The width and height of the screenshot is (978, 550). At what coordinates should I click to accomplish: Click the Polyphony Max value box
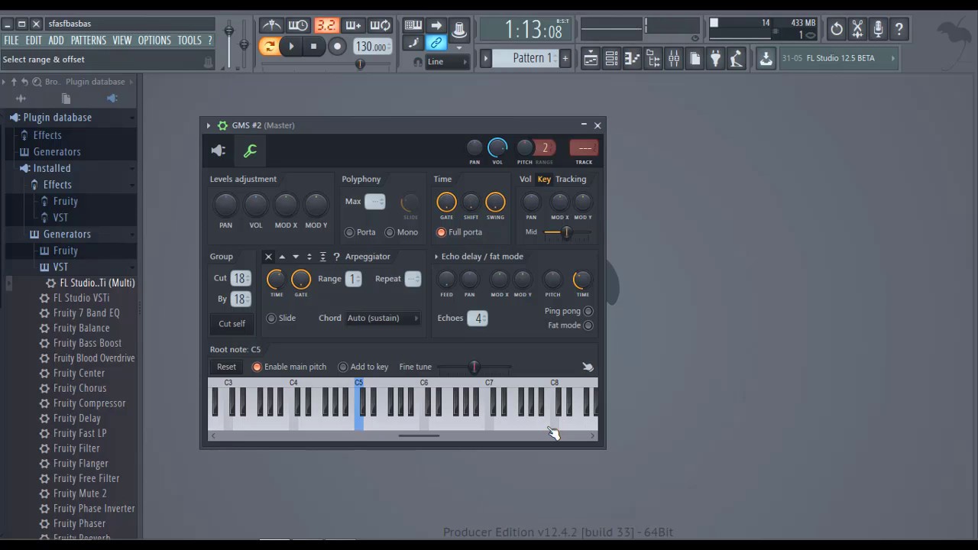(375, 202)
